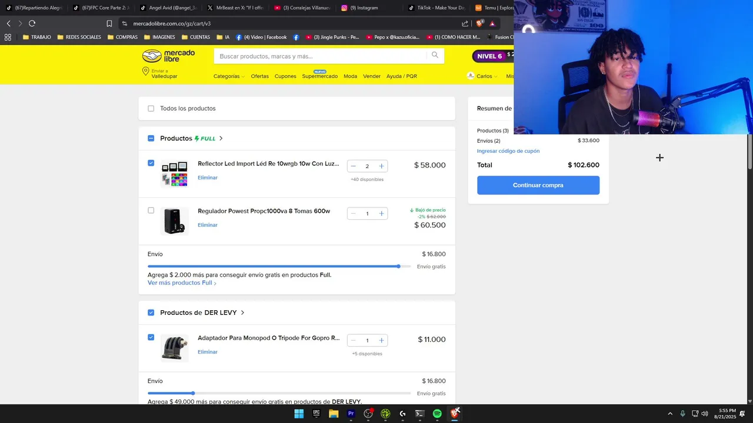Bookmark this page in address bar
This screenshot has height=423, width=753.
click(109, 23)
